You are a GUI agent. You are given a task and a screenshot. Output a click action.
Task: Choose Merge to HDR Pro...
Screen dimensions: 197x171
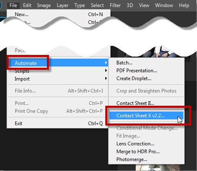(146, 152)
